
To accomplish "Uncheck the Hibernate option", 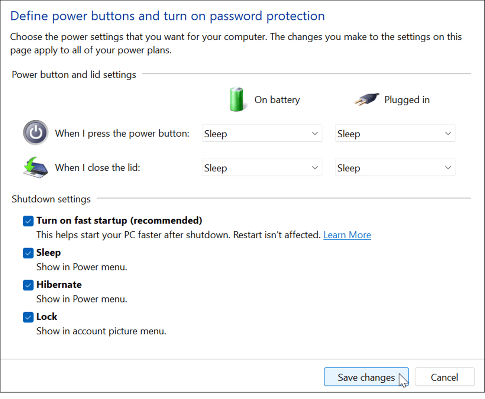I will point(28,285).
